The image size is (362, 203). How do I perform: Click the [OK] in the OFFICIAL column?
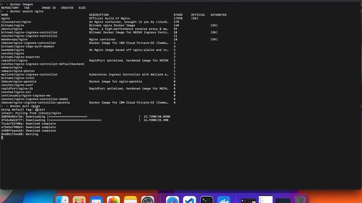[195, 19]
